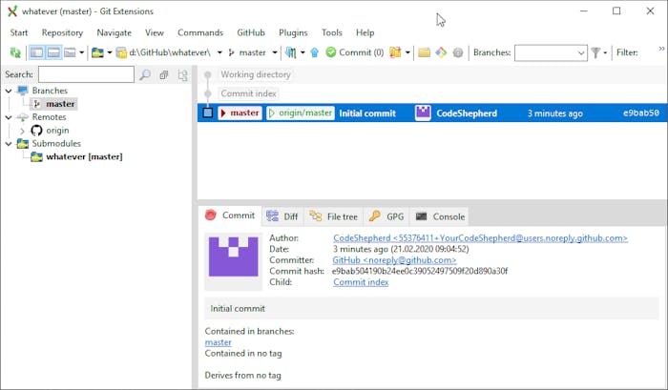Viewport: 668px width, 390px height.
Task: Click into the Search input field
Action: click(86, 74)
